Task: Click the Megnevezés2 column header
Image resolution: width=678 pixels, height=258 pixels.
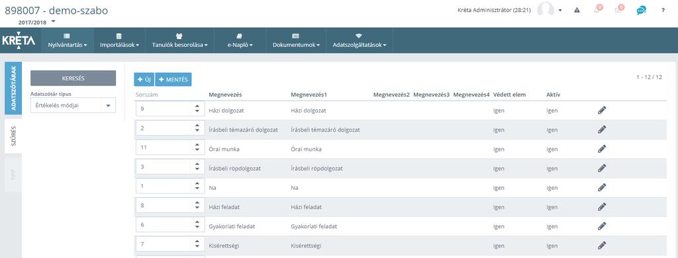Action: (391, 95)
